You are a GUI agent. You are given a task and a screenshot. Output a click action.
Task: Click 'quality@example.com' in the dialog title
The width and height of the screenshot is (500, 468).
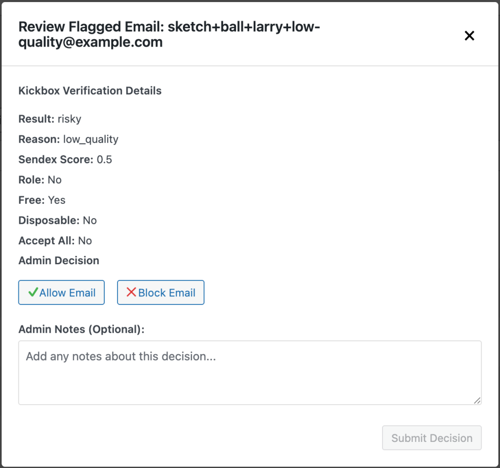pos(90,42)
